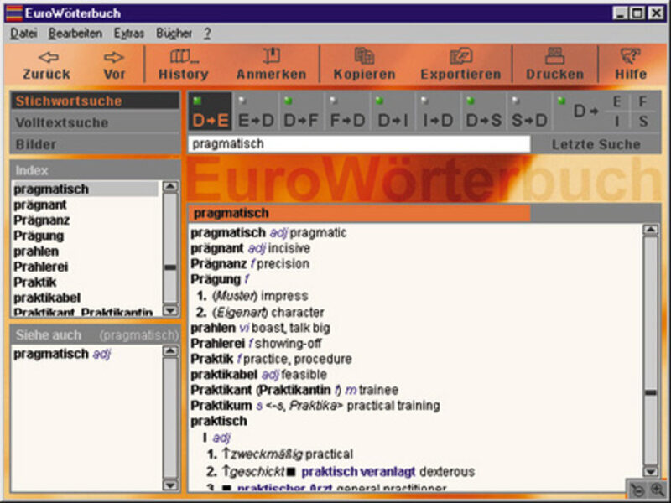Go back with the Zurück arrow
This screenshot has height=503, width=671.
coord(47,65)
